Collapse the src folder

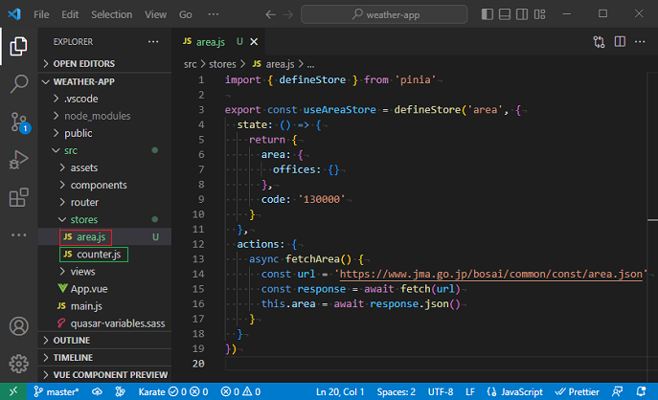pyautogui.click(x=105, y=150)
